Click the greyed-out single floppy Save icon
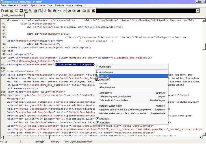 click(x=17, y=11)
